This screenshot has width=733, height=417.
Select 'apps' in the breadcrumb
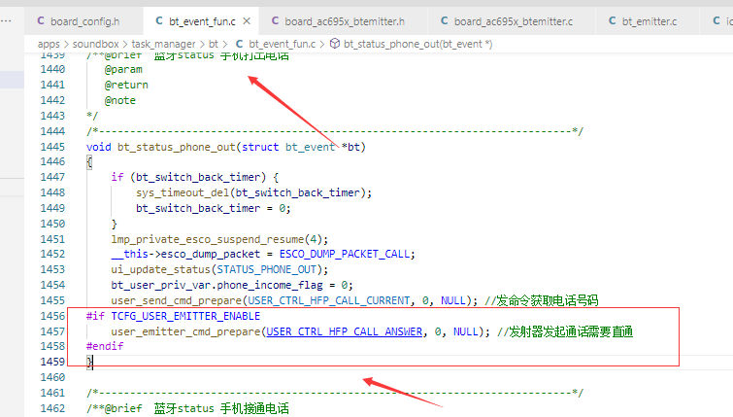click(x=49, y=44)
